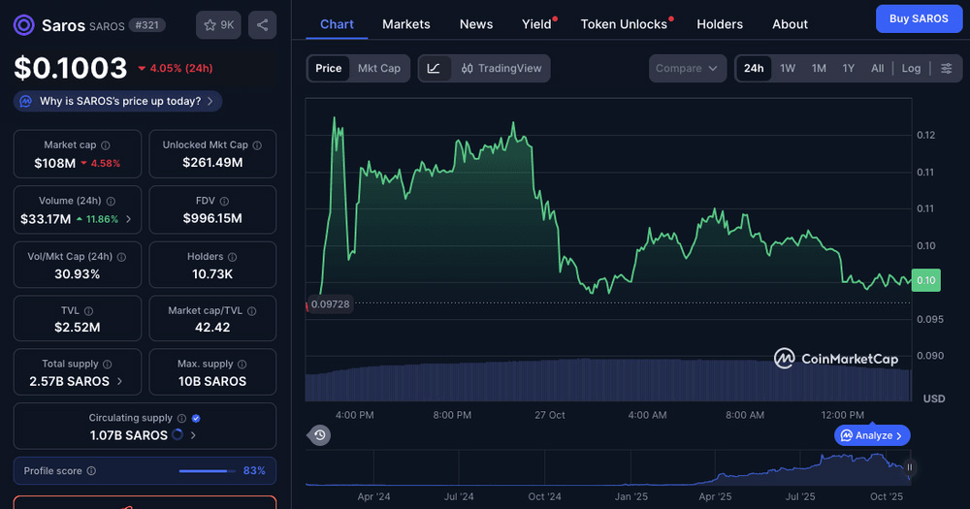Toggle Log scale on chart
This screenshot has height=509, width=970.
click(911, 68)
